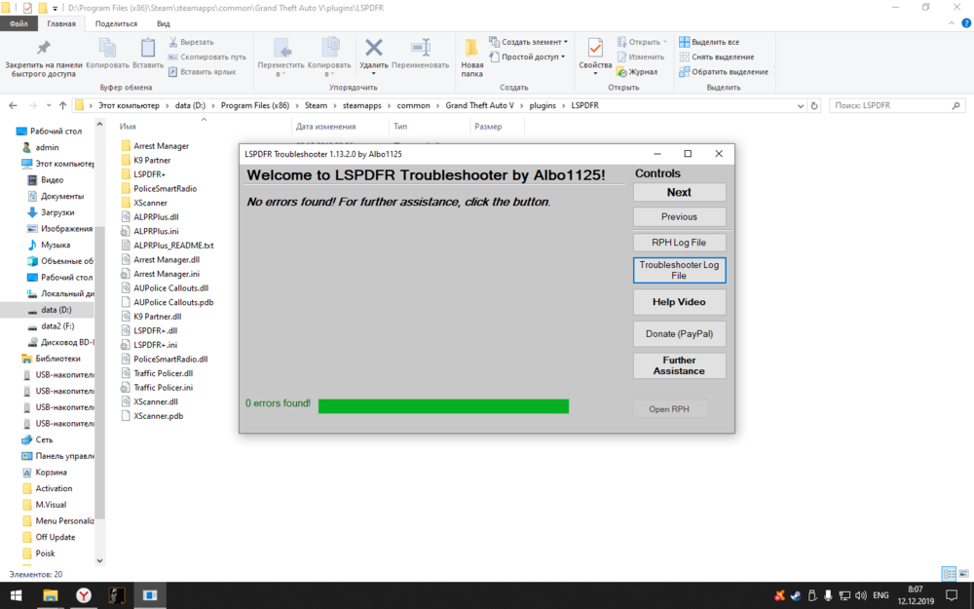Click the Изменить (Edit) ribbon item
This screenshot has height=609, width=974.
641,57
